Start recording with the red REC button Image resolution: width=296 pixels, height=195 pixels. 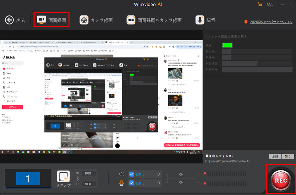[280, 180]
